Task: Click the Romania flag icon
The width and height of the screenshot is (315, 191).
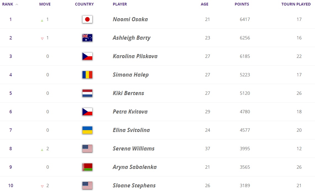Action: click(x=87, y=75)
